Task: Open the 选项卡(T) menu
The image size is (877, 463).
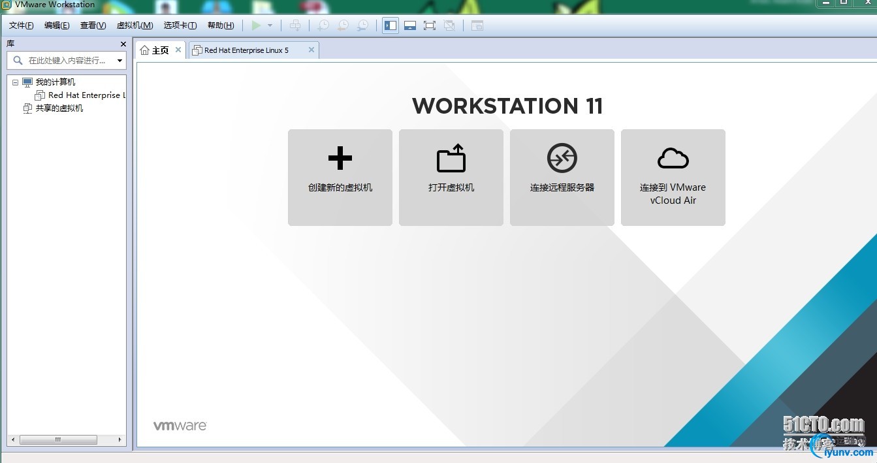Action: point(180,25)
